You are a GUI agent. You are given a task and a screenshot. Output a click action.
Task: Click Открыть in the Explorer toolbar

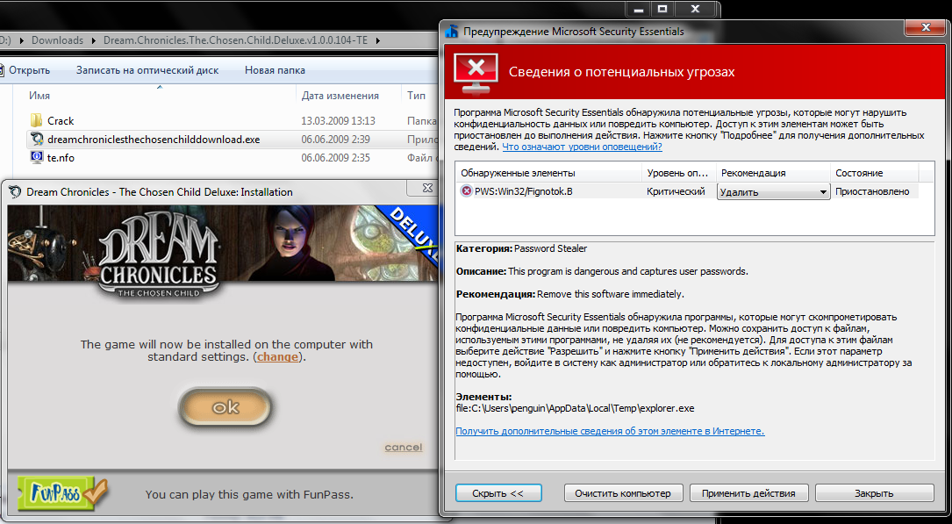coord(29,70)
